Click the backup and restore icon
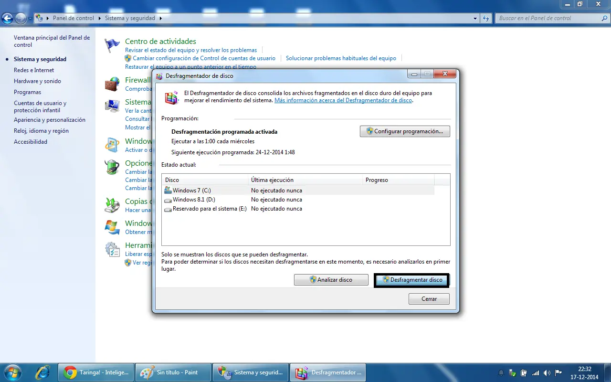Image resolution: width=611 pixels, height=382 pixels. pos(112,205)
